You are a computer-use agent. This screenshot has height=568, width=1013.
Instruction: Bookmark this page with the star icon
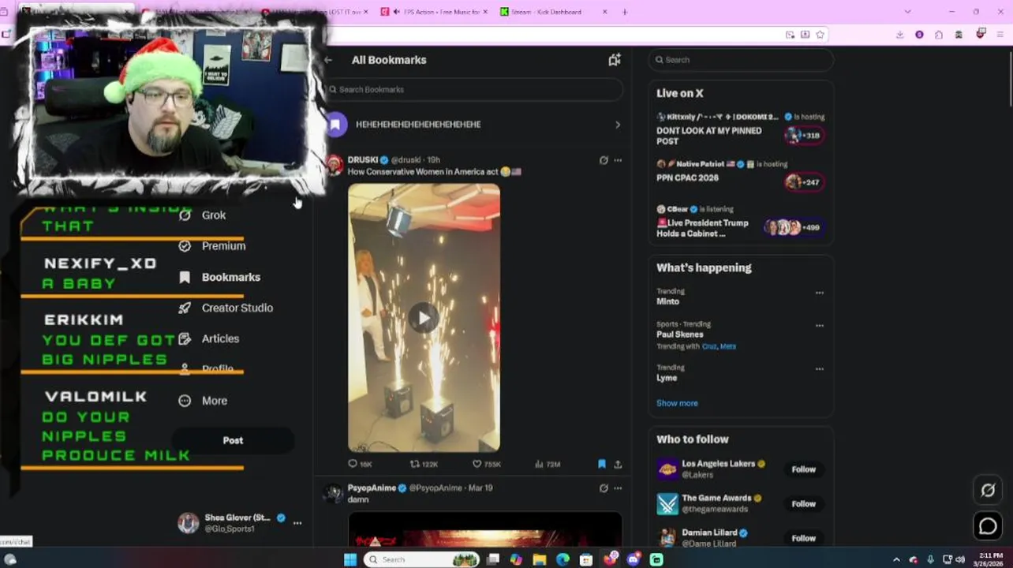(820, 35)
